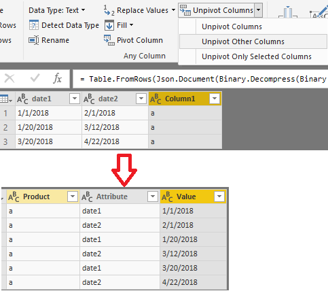Viewport: 328px width, 291px height.
Task: Click the Pivot Column button
Action: (x=133, y=40)
